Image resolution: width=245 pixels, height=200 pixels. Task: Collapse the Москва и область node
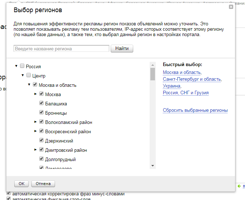tap(29, 85)
